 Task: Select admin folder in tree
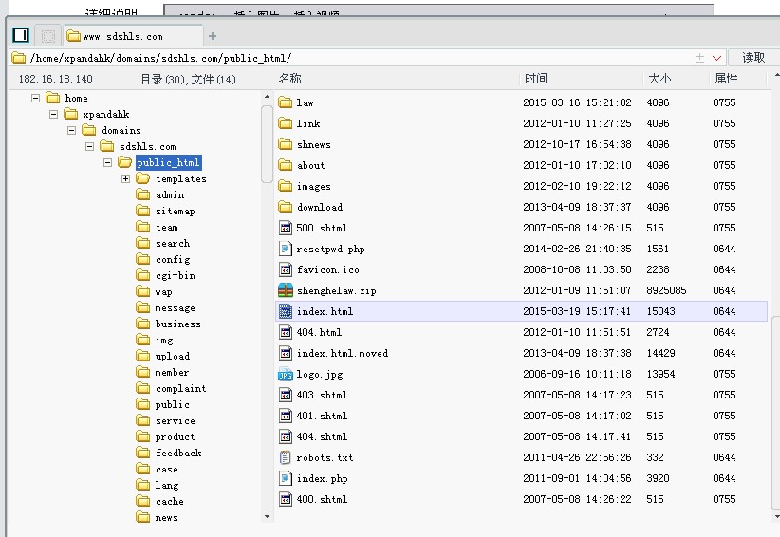[x=170, y=194]
